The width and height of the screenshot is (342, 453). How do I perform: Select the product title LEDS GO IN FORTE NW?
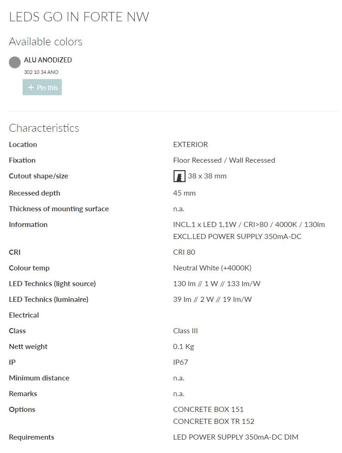tap(79, 17)
